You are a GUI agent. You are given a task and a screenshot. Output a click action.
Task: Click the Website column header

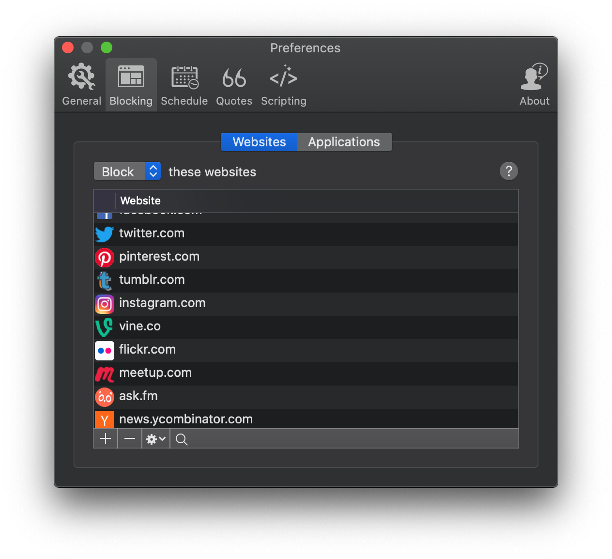tap(140, 201)
